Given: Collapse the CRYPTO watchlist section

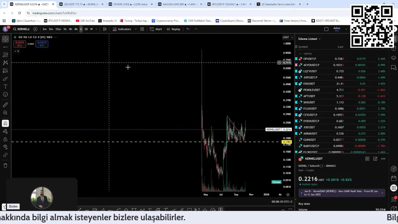Looking at the screenshot, I should pyautogui.click(x=300, y=54).
